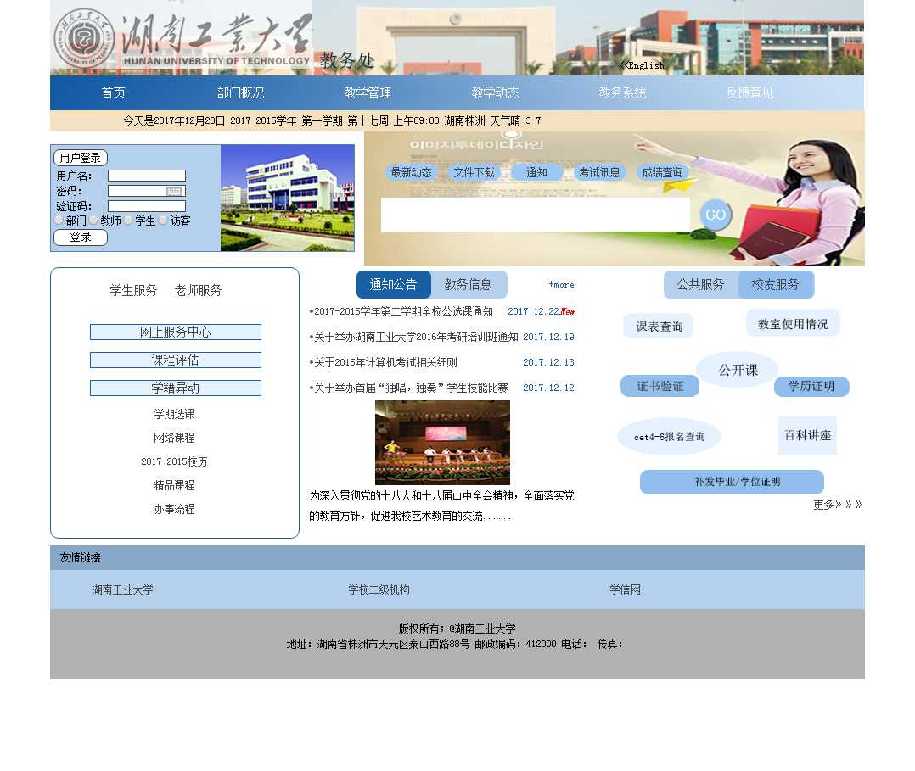Click the 用户名 input field
Viewport: 915px width, 771px height.
(x=146, y=176)
